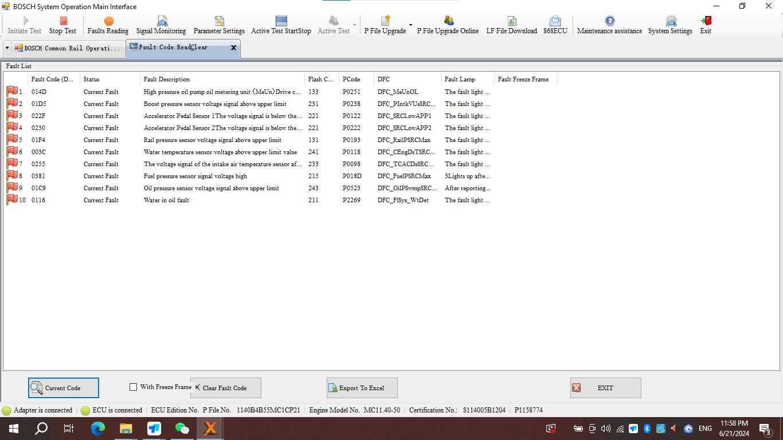This screenshot has width=783, height=440.
Task: Open the System Settings tool
Action: tap(670, 25)
